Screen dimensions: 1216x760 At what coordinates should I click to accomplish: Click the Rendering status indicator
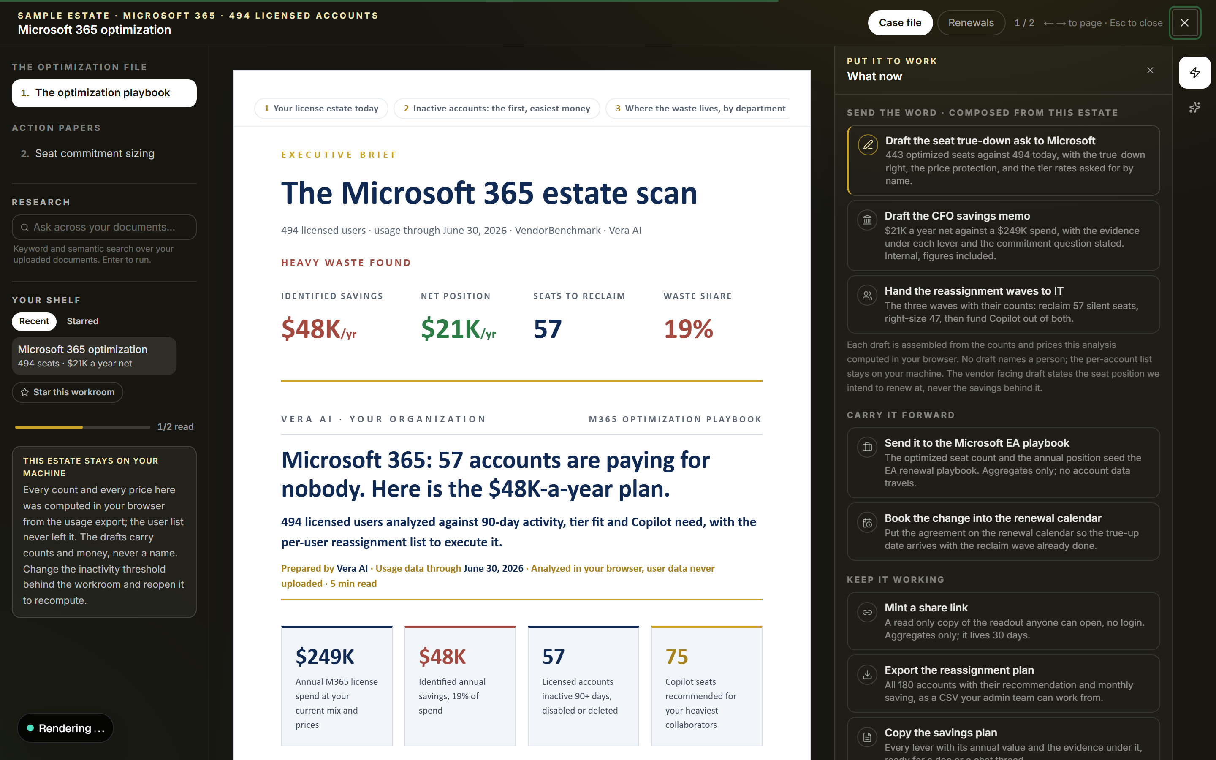[x=65, y=728]
